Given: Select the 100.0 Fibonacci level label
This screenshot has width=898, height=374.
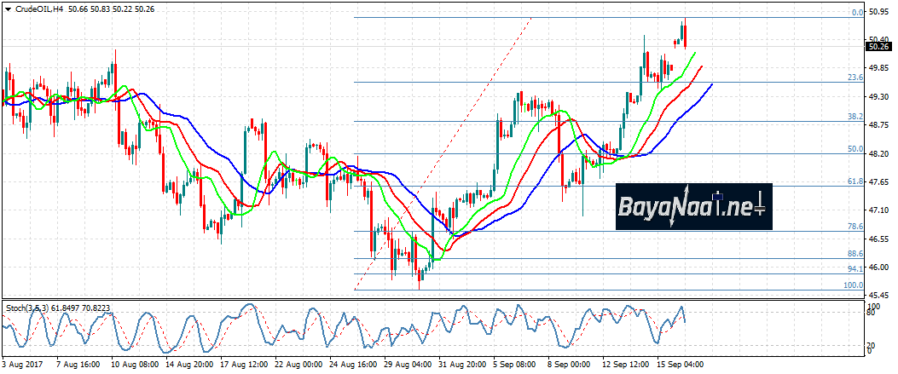Looking at the screenshot, I should (854, 285).
